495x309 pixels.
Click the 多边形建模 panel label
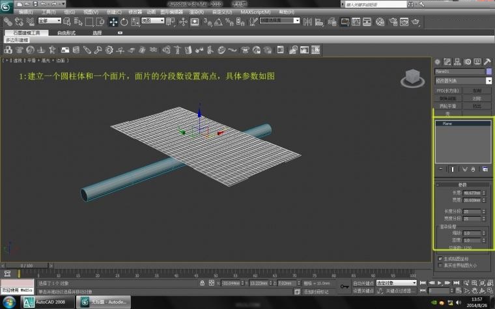(17, 40)
